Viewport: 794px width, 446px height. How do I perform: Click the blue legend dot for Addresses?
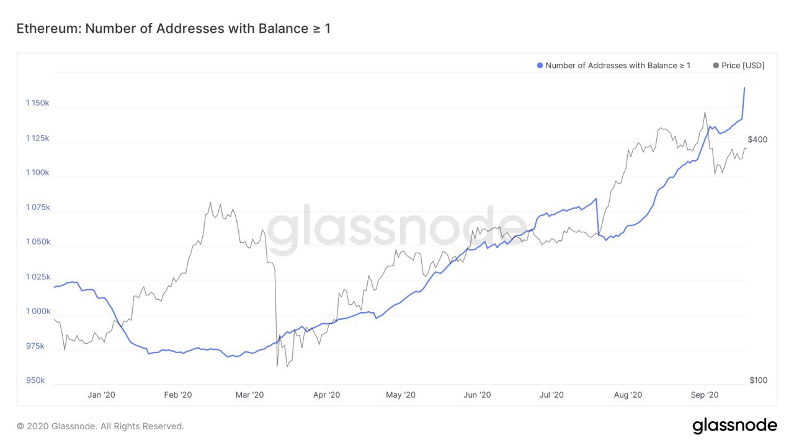click(x=540, y=66)
